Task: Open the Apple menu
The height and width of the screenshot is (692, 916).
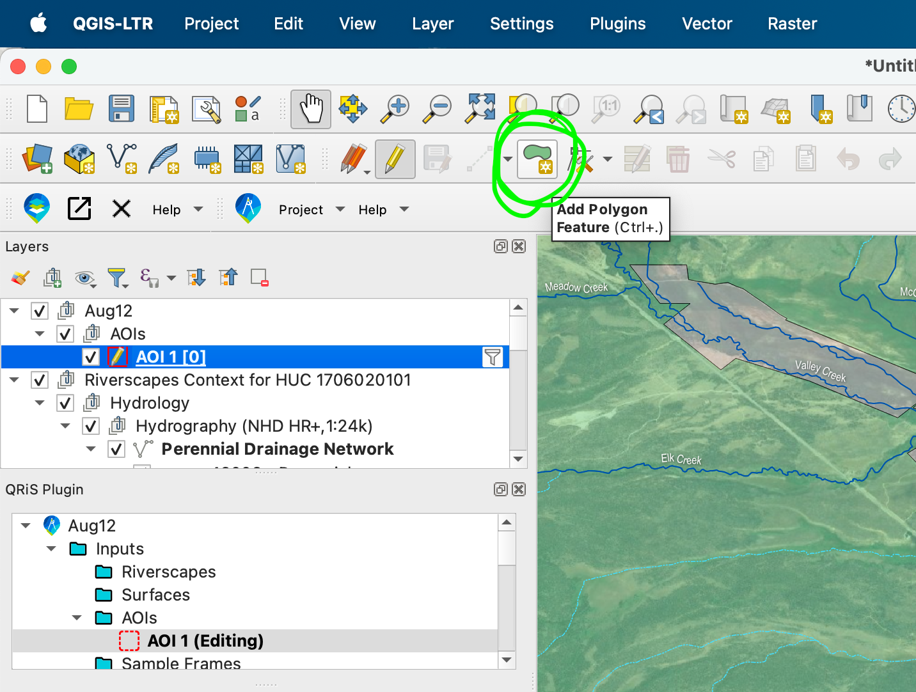Action: click(x=38, y=24)
